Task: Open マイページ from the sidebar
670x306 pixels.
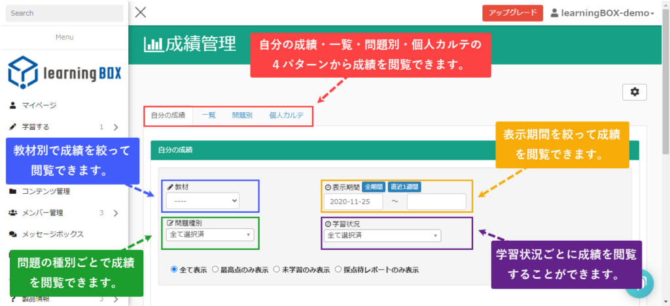Action: tap(39, 105)
